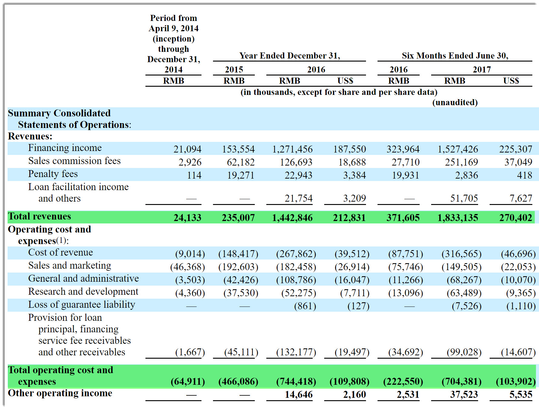Screen dimensions: 539x409
Task: Click the 'Research and development' label
Action: click(x=83, y=291)
